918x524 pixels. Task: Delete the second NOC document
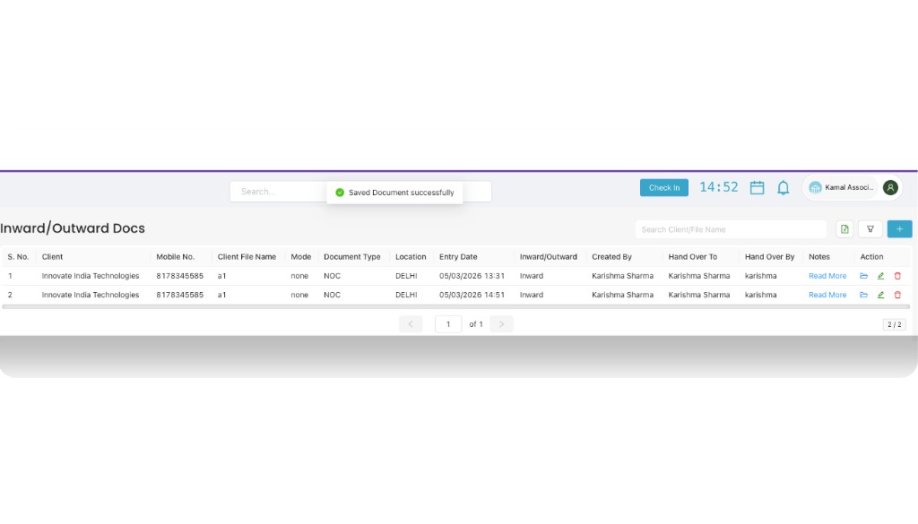tap(897, 295)
